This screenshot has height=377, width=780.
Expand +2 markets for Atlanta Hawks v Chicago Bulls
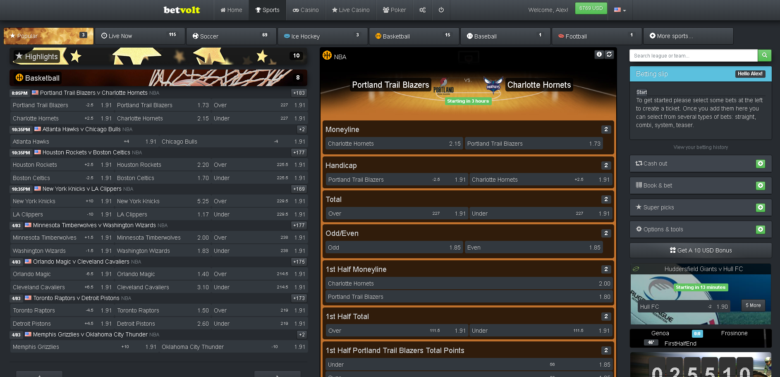tap(301, 130)
